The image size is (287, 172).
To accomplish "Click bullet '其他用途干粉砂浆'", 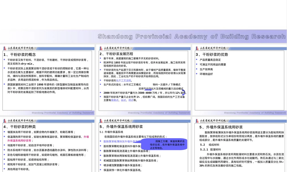I will [18, 169].
